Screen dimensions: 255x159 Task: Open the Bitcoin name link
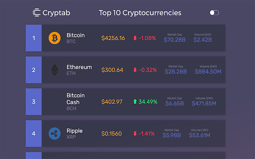point(75,35)
